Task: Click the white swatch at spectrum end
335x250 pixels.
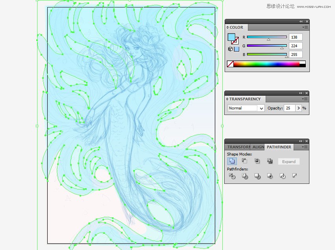Action: pos(303,62)
